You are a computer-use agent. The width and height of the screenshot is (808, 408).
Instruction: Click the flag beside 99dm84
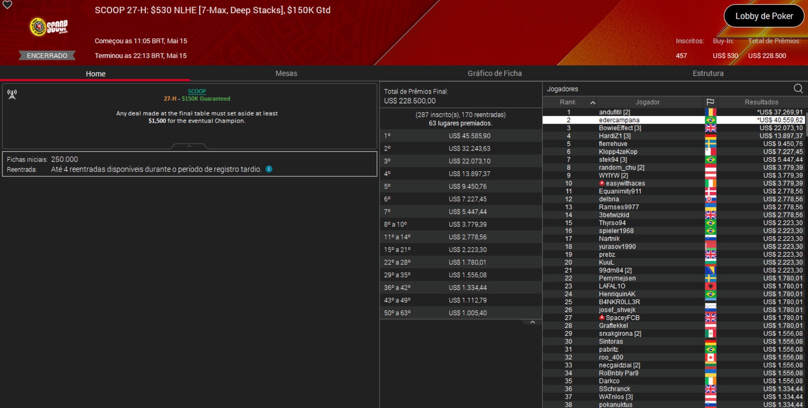710,270
